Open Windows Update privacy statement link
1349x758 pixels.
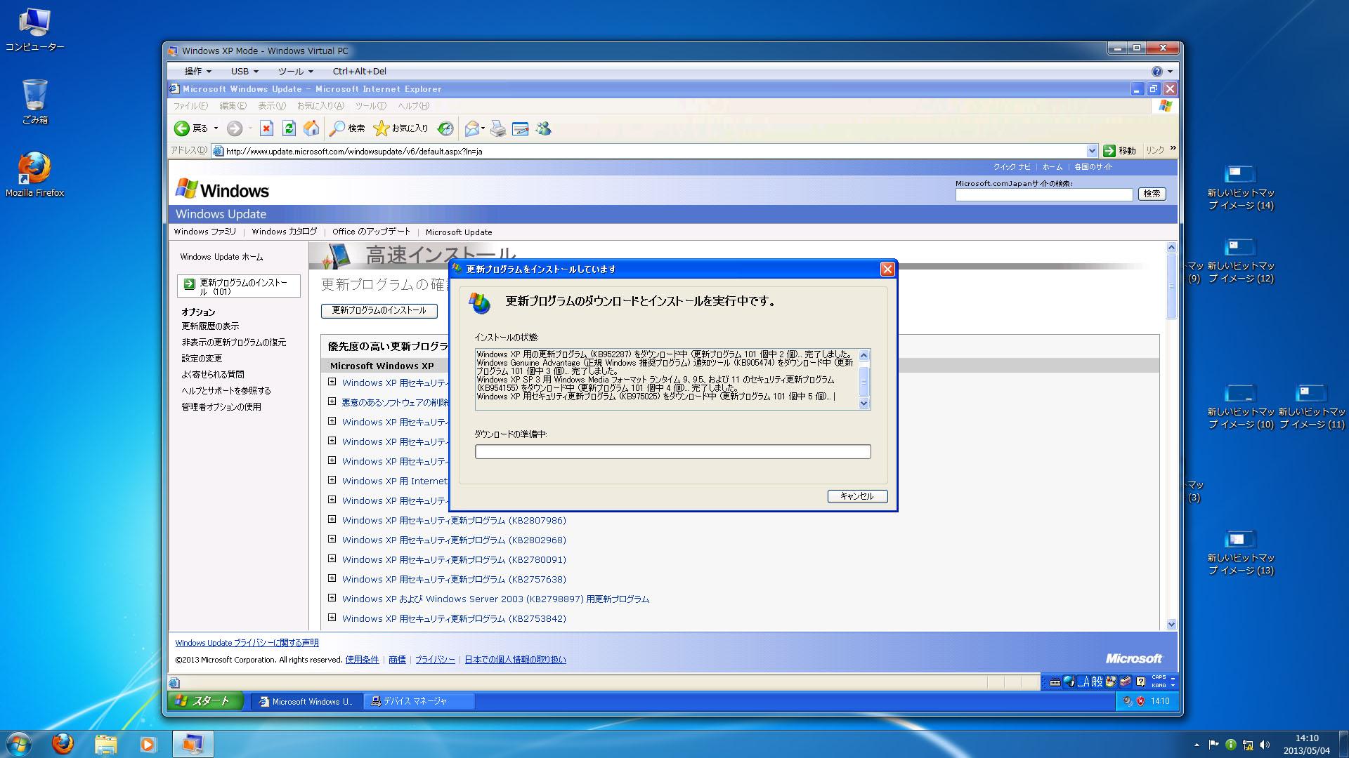(x=247, y=643)
